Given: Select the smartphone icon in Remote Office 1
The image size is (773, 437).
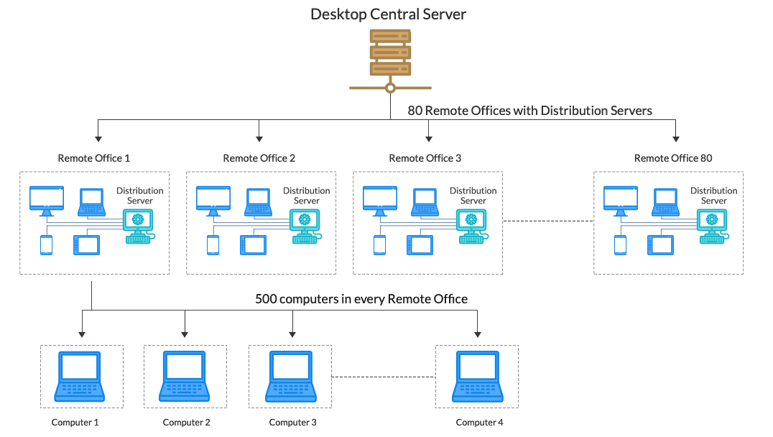Looking at the screenshot, I should (47, 245).
